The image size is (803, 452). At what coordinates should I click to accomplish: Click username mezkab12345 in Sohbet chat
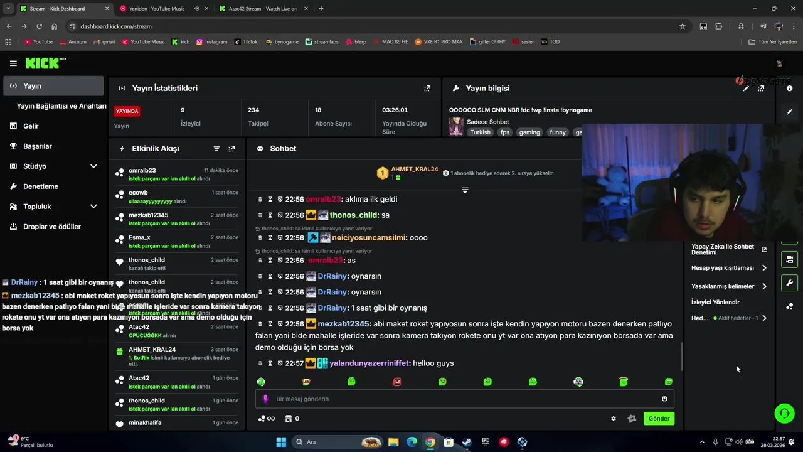pos(343,324)
